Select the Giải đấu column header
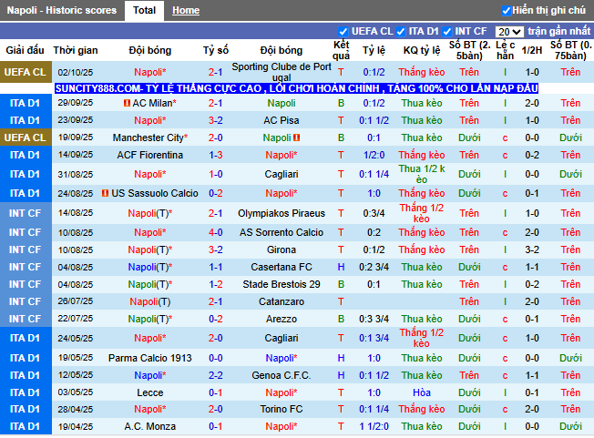This screenshot has height=438, width=594. point(25,50)
